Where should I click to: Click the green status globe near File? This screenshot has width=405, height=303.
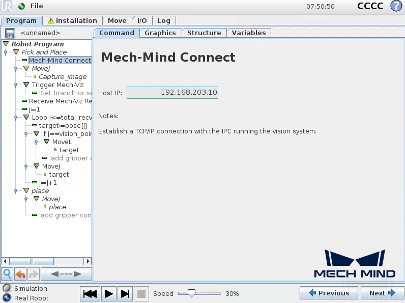click(x=22, y=6)
